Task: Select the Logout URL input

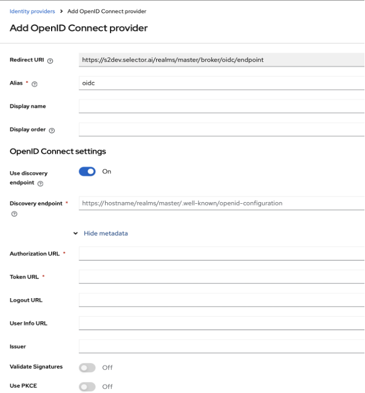Action: (x=221, y=300)
